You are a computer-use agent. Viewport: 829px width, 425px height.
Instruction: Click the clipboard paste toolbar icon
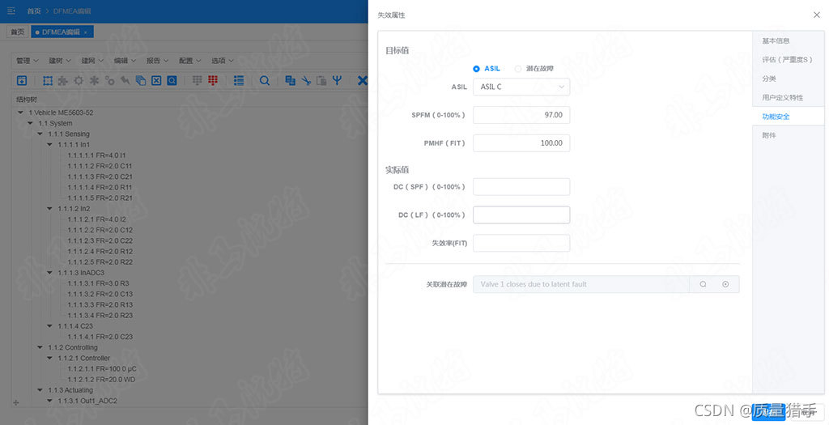tap(321, 80)
